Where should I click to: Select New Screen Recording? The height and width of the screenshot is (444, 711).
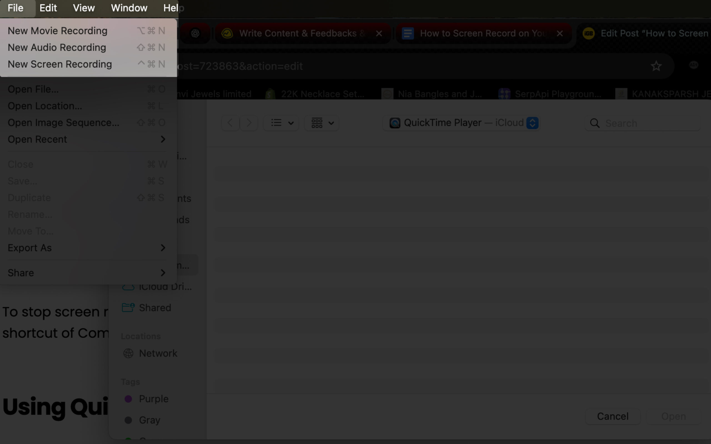[60, 64]
